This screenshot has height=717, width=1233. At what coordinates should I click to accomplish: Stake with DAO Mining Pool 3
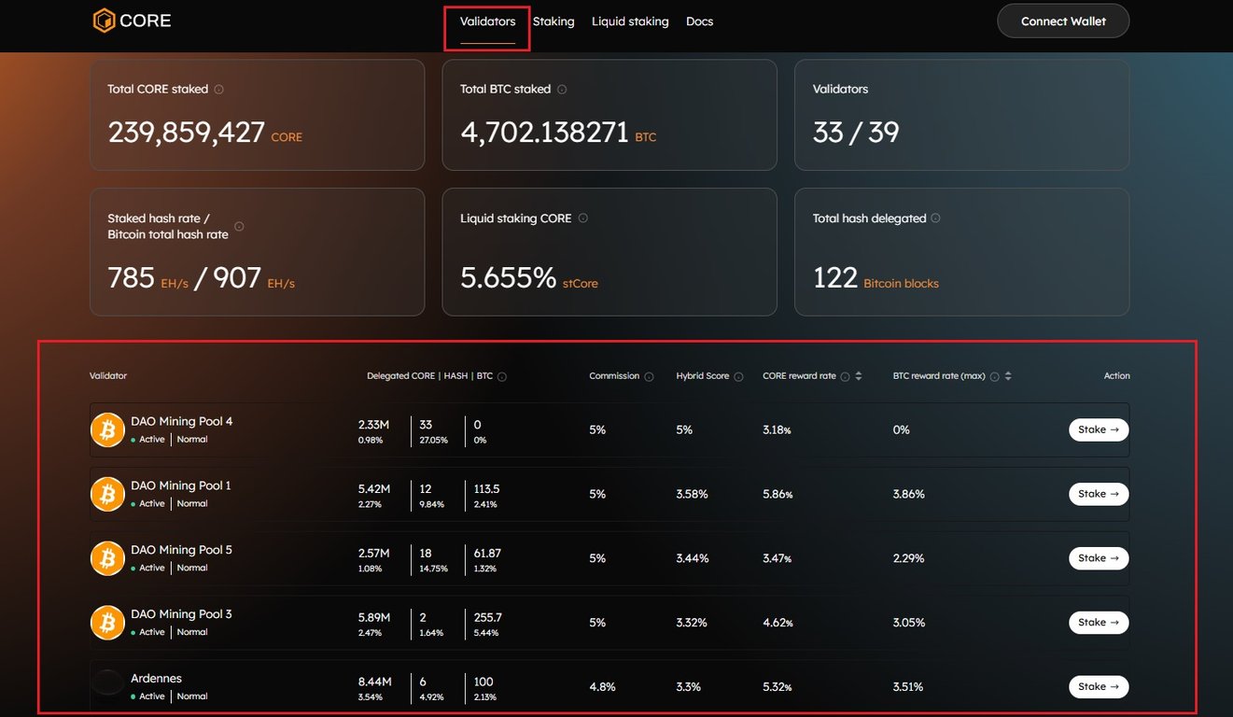tap(1098, 622)
